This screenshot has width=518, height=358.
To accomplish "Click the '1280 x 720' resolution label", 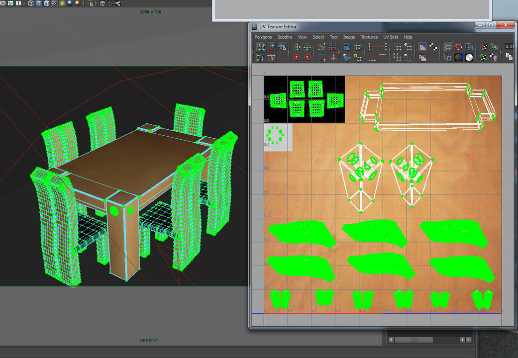I will pyautogui.click(x=150, y=12).
